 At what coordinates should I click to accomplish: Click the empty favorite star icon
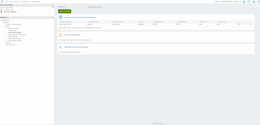point(258,2)
